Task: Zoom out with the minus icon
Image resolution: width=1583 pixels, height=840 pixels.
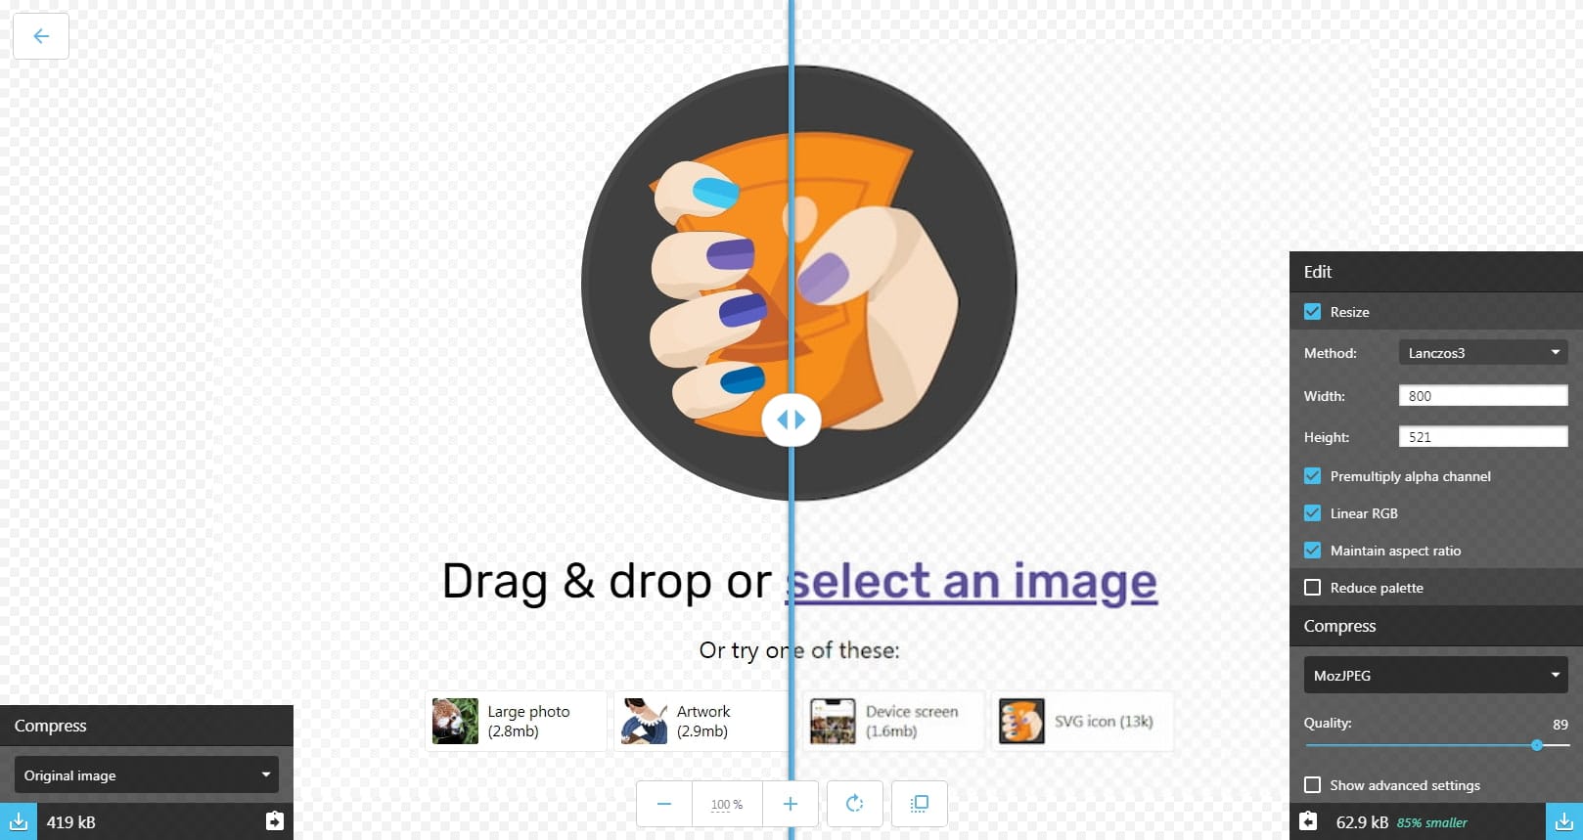Action: pyautogui.click(x=664, y=804)
